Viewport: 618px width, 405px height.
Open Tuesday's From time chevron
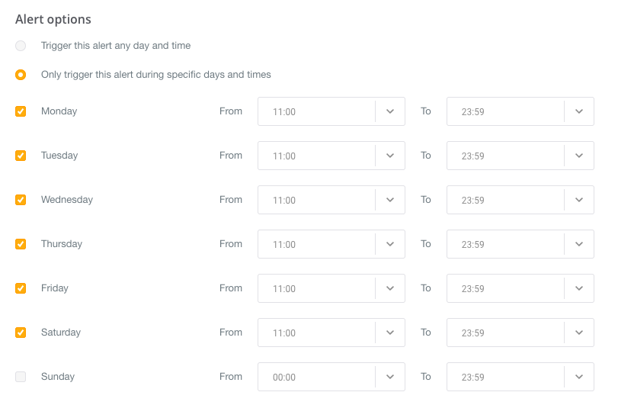[x=390, y=156]
